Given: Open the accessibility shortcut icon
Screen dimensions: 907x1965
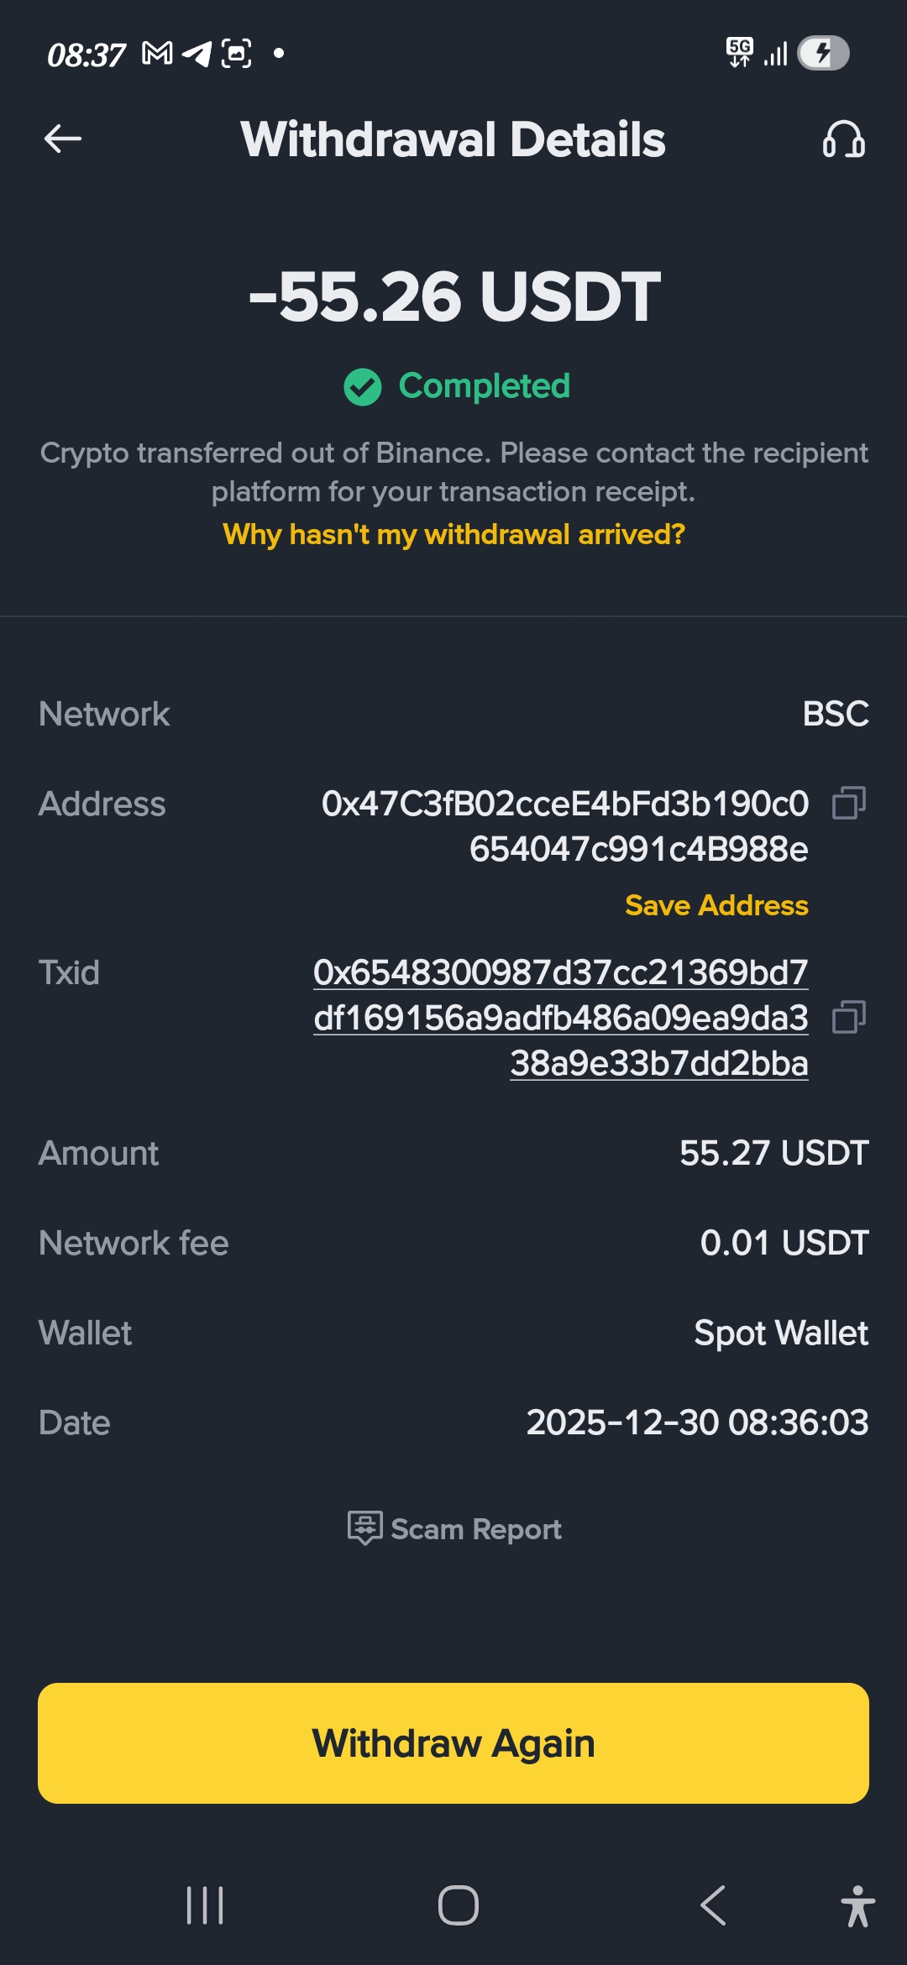Looking at the screenshot, I should tap(857, 1905).
